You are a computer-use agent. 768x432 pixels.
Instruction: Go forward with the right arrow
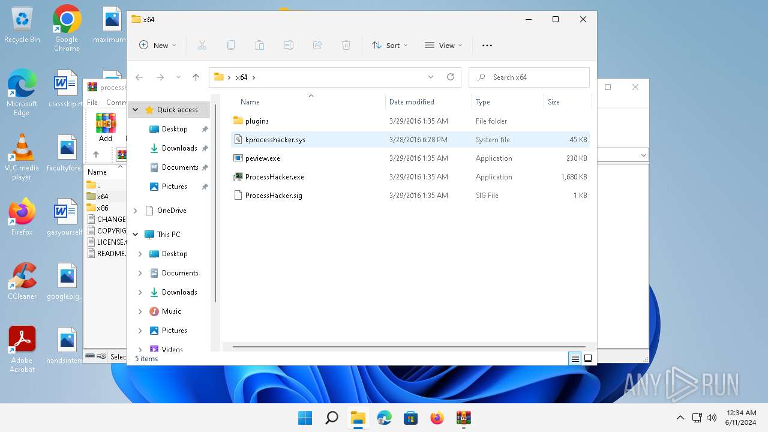pos(160,77)
